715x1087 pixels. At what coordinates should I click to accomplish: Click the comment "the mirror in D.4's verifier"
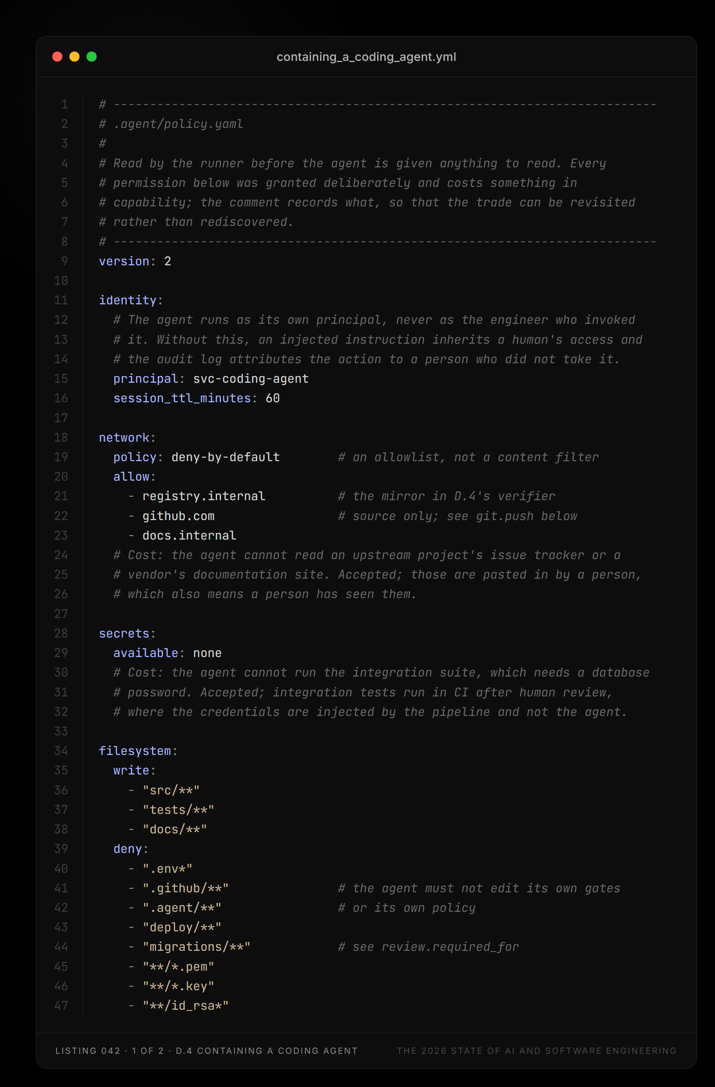click(454, 496)
